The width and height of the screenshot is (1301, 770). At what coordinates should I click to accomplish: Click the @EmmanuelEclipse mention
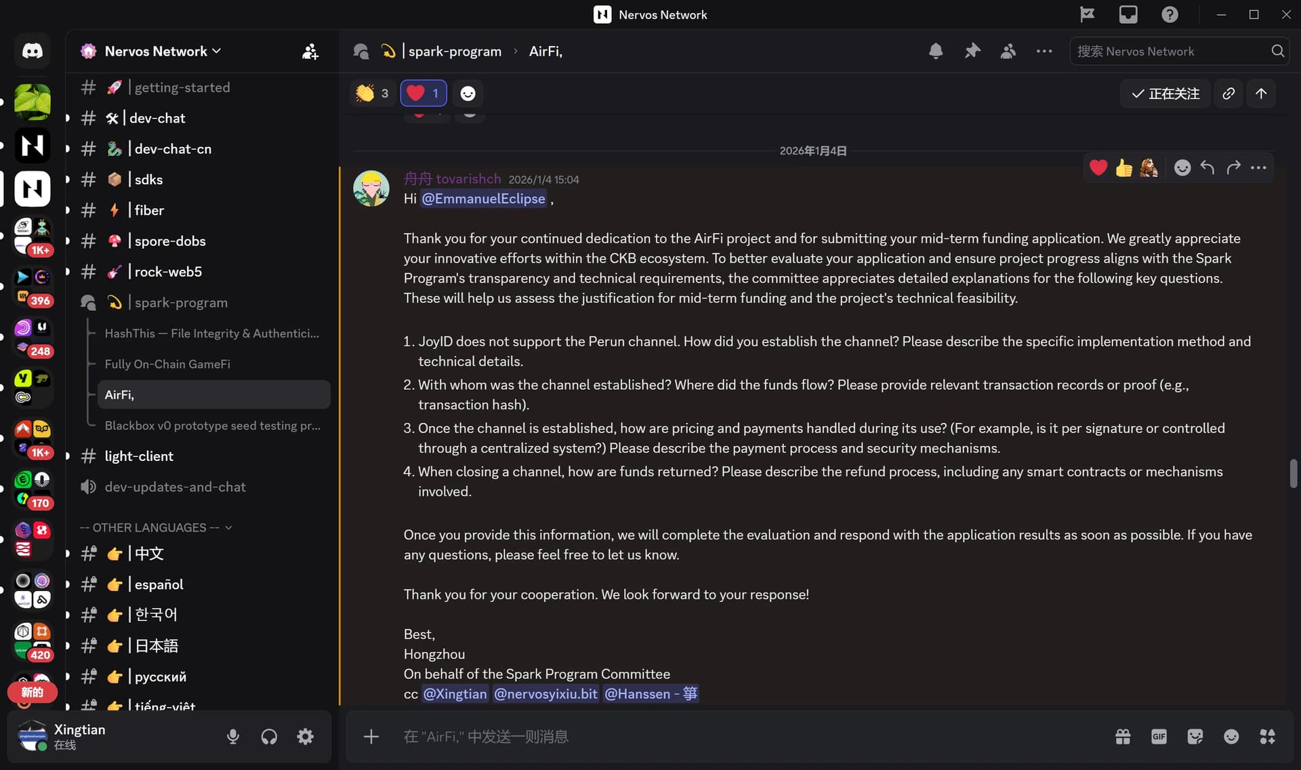click(x=483, y=199)
